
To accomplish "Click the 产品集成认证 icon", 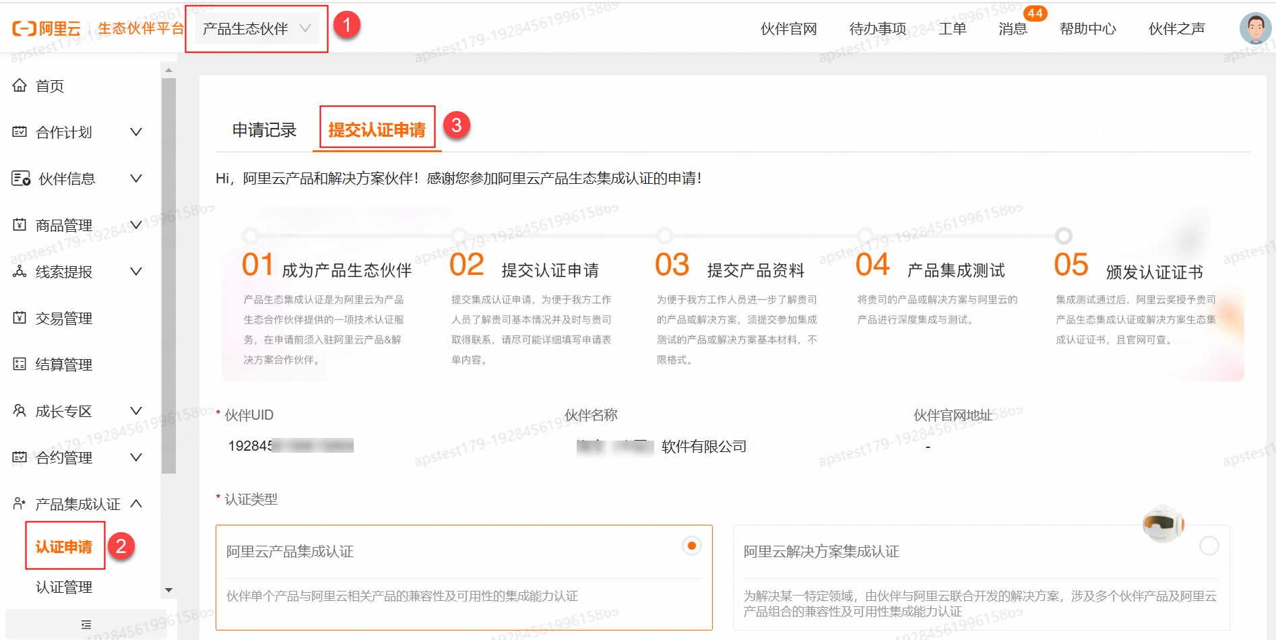I will tap(20, 504).
